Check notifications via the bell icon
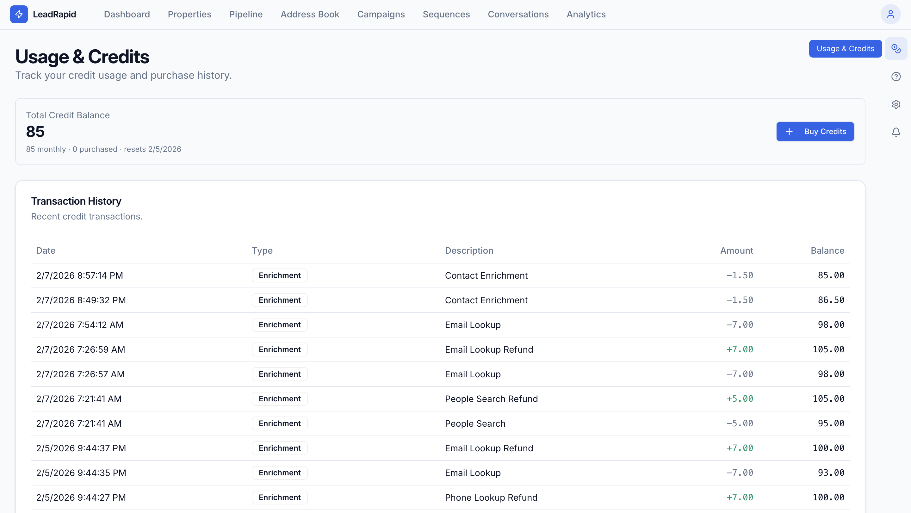The image size is (911, 513). 896,132
